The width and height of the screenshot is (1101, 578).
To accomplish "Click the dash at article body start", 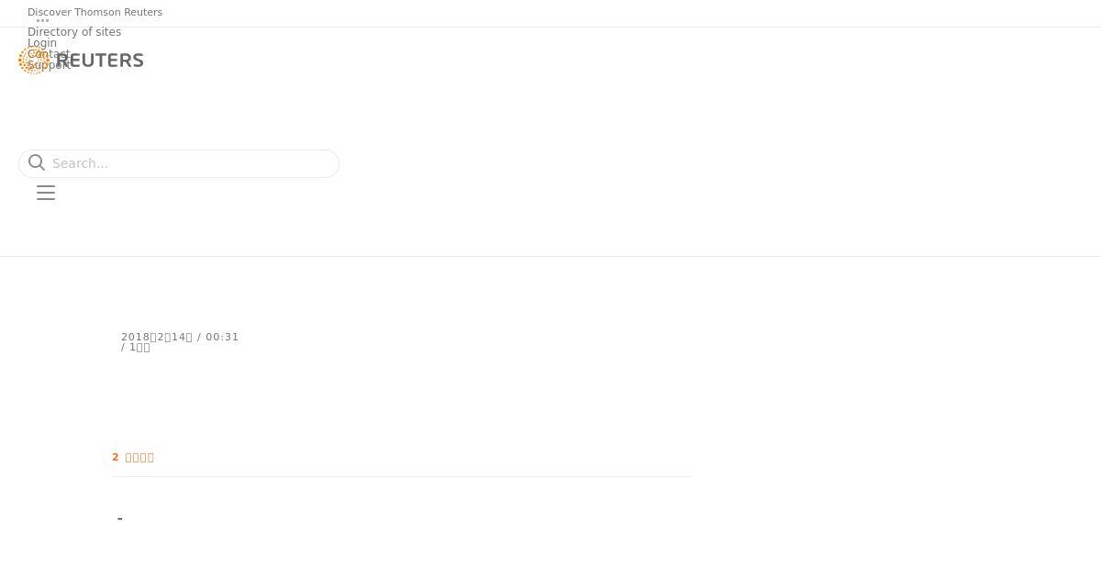I will click(x=120, y=519).
